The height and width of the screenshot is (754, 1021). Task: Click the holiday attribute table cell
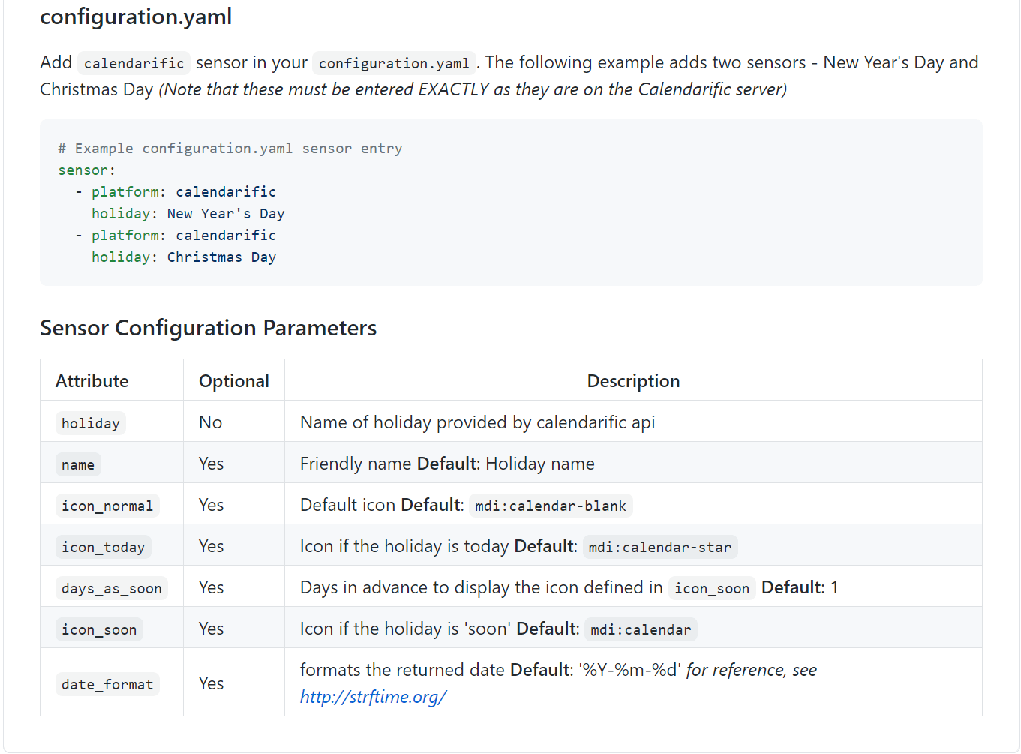[91, 423]
